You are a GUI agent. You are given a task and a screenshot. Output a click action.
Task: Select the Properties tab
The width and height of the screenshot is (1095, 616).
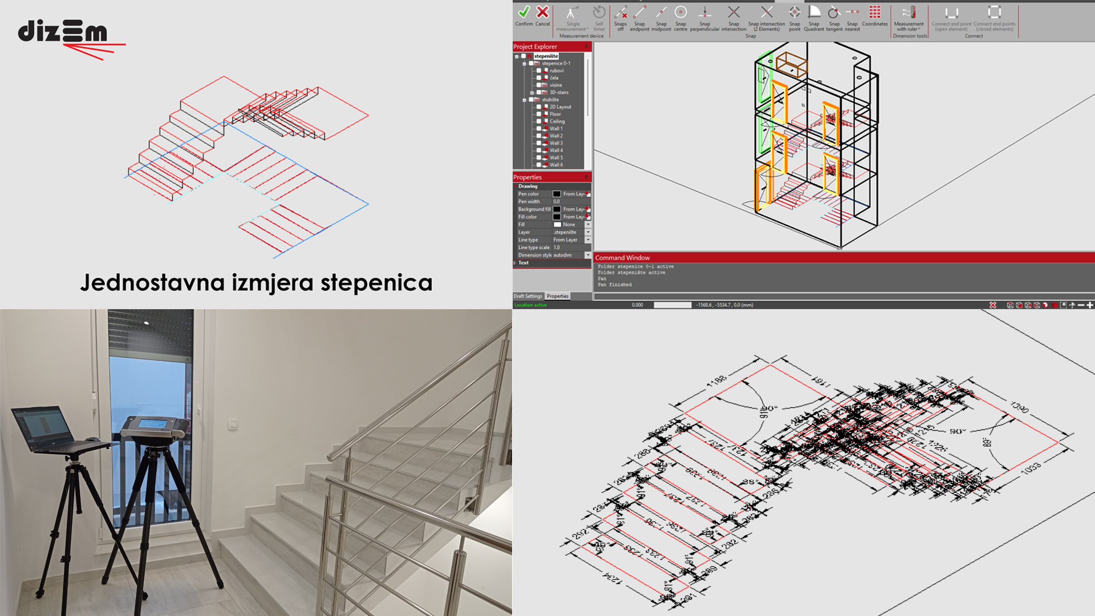pyautogui.click(x=557, y=296)
